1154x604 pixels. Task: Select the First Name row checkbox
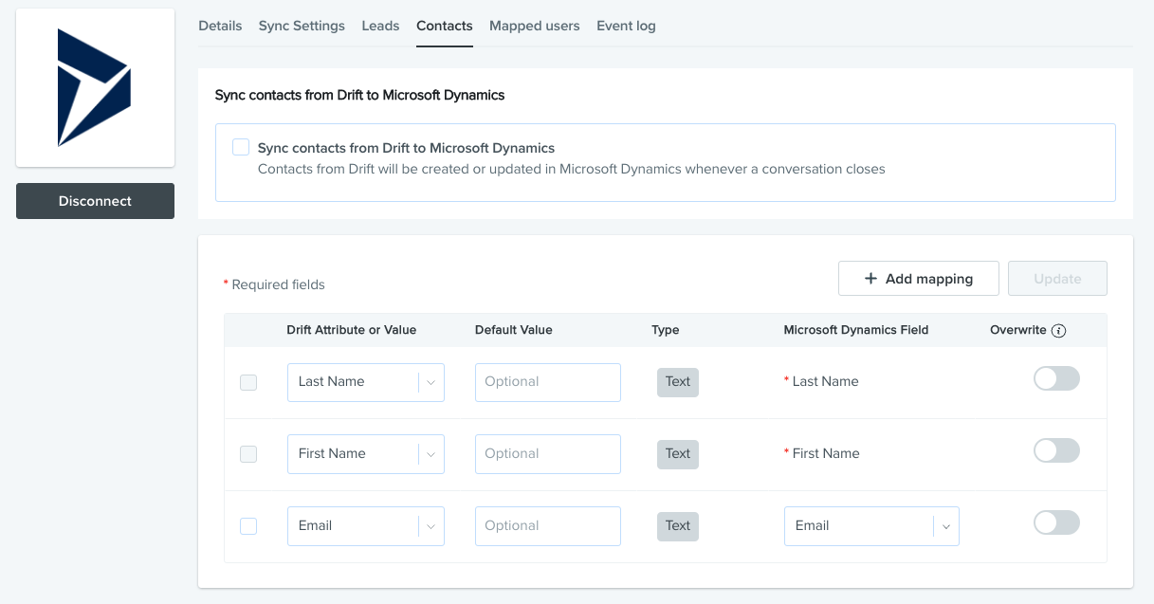pos(248,454)
